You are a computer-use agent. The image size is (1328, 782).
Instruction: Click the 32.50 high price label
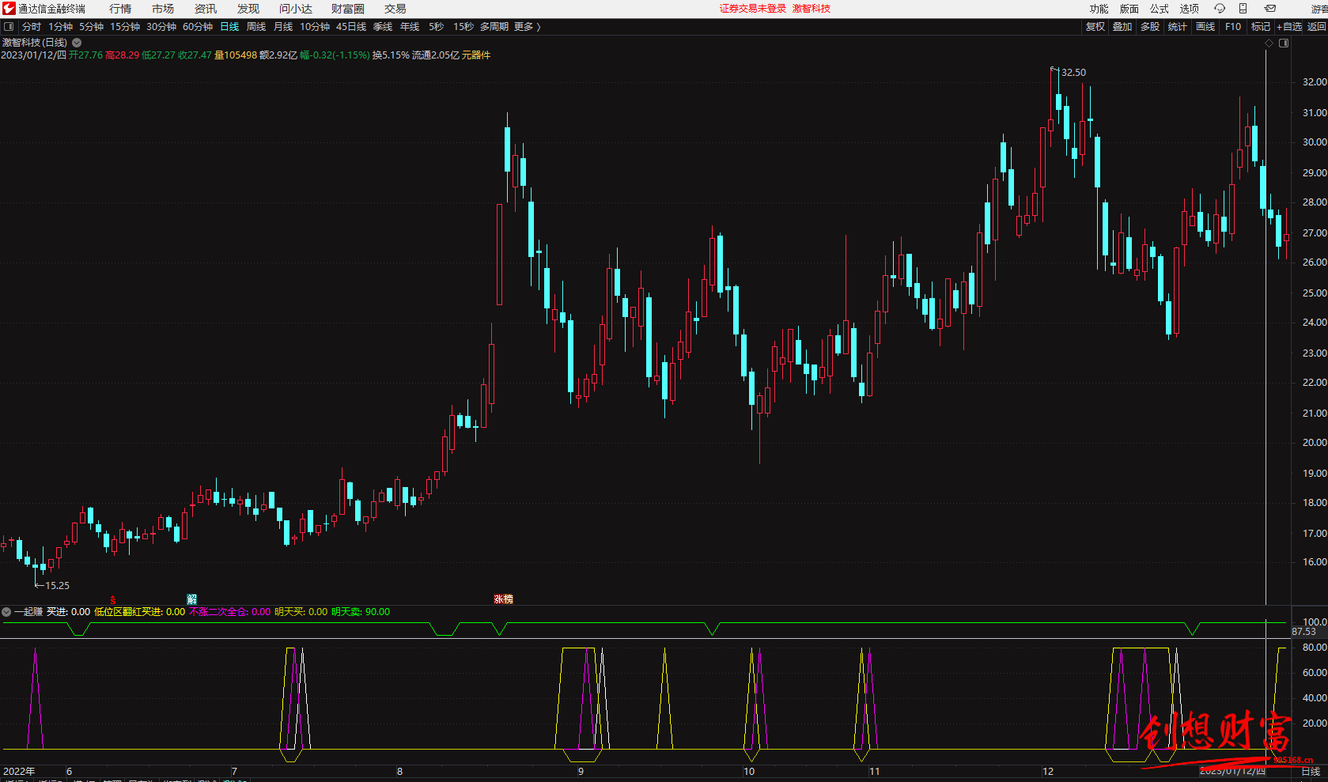click(1073, 72)
